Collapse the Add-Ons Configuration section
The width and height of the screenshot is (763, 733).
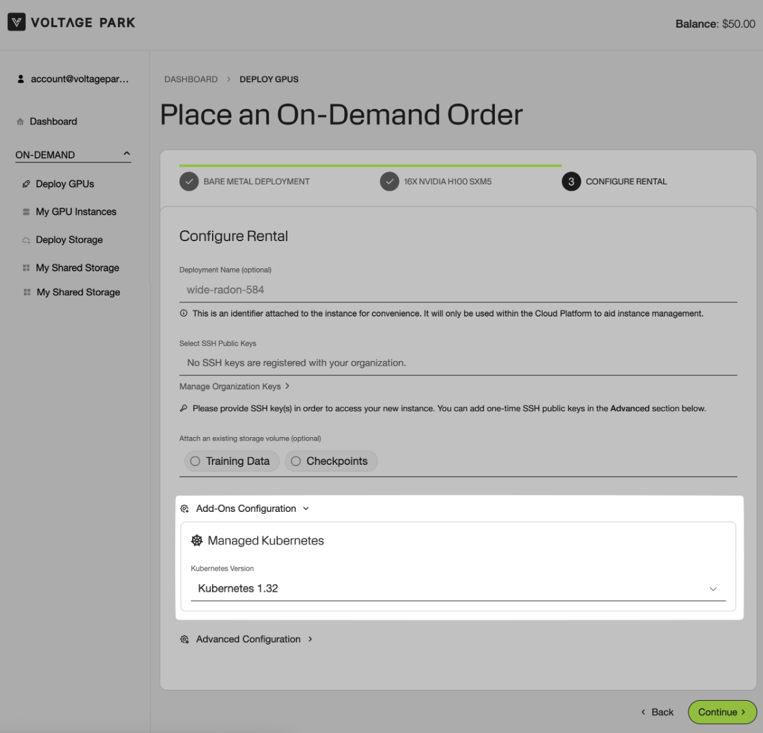tap(252, 509)
